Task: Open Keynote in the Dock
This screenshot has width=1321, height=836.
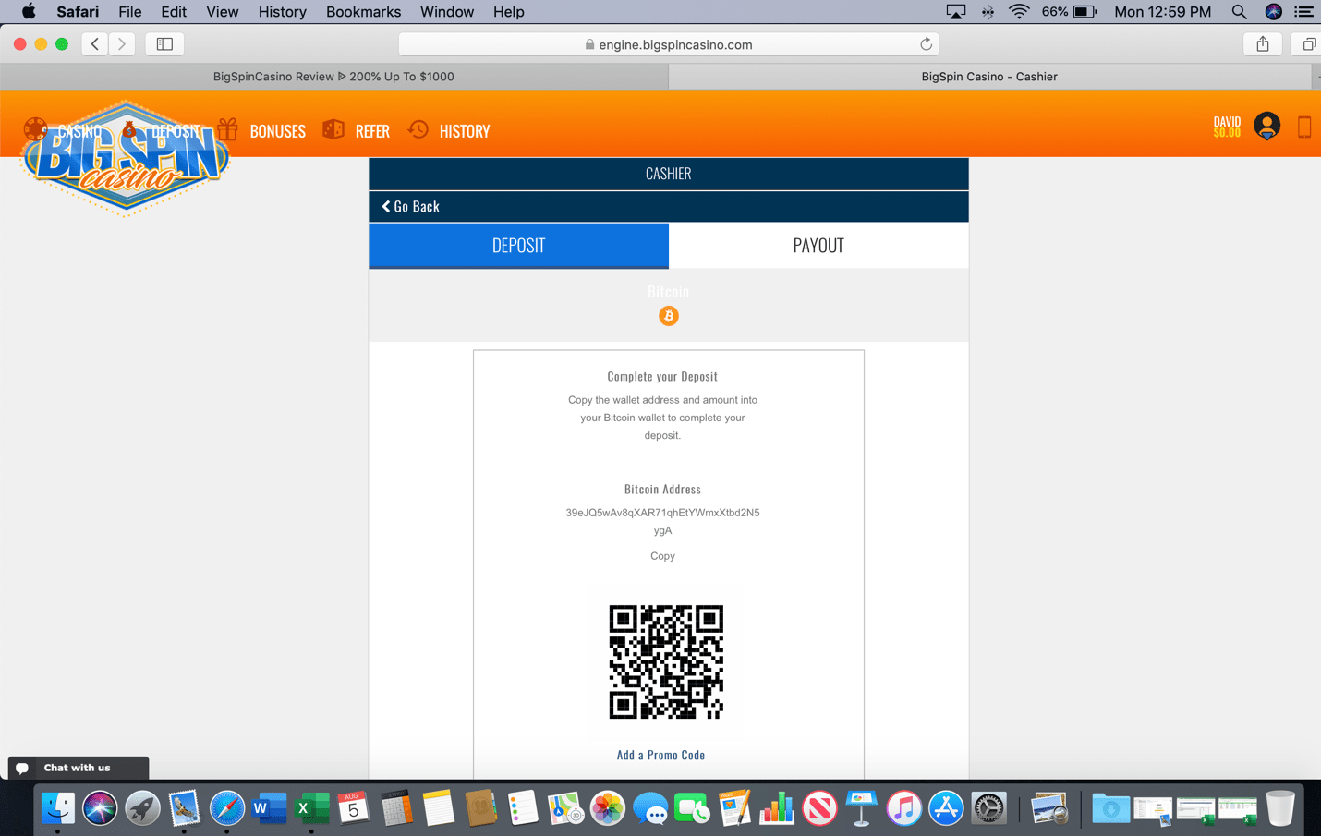Action: click(861, 808)
